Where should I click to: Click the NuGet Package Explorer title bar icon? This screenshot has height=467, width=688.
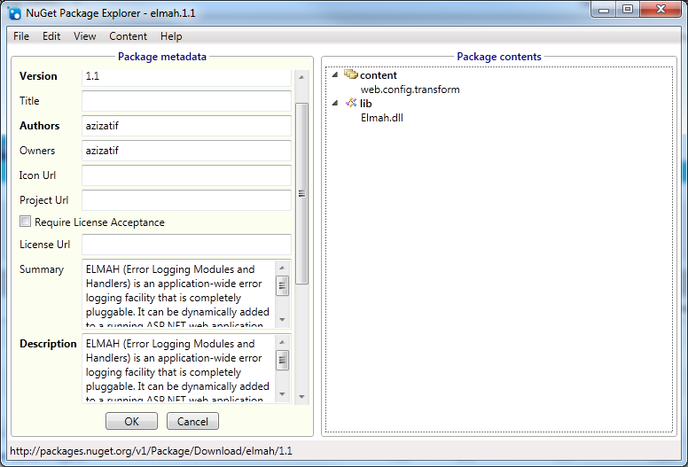15,13
